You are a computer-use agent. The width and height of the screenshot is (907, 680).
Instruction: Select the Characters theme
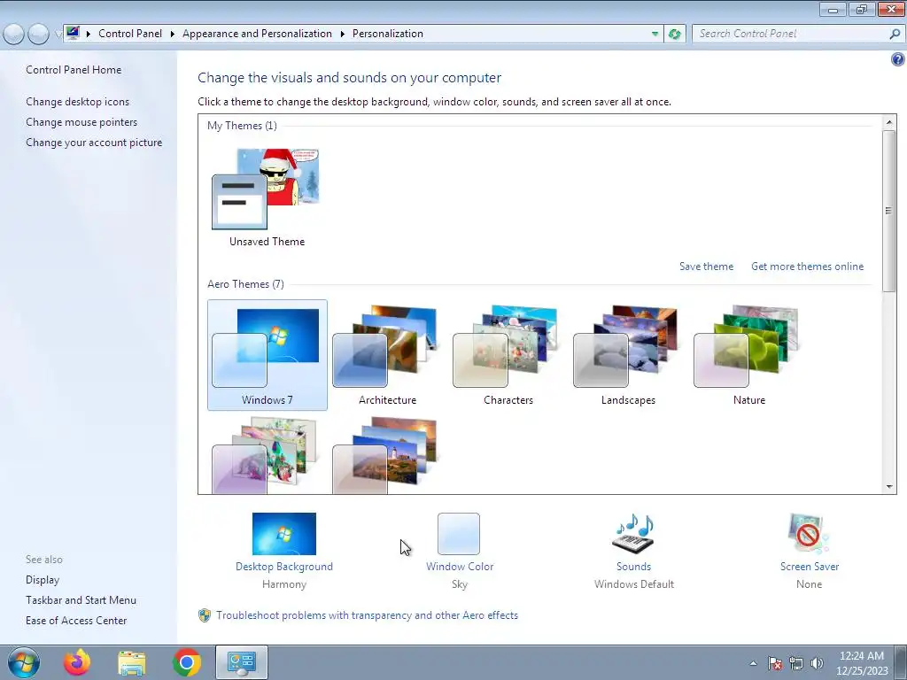(508, 355)
